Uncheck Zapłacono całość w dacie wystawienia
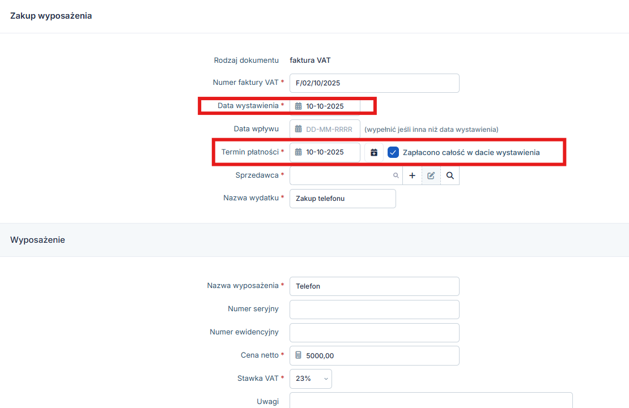Viewport: 629px width, 408px height. (393, 152)
